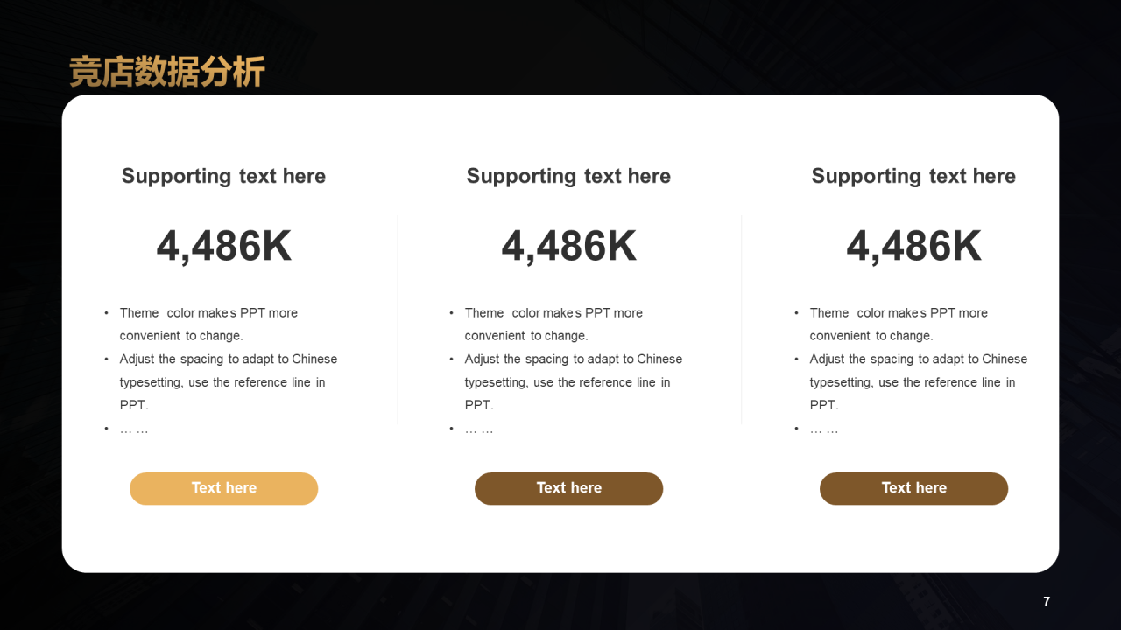Click the 4,486K figure in the third column

point(913,246)
